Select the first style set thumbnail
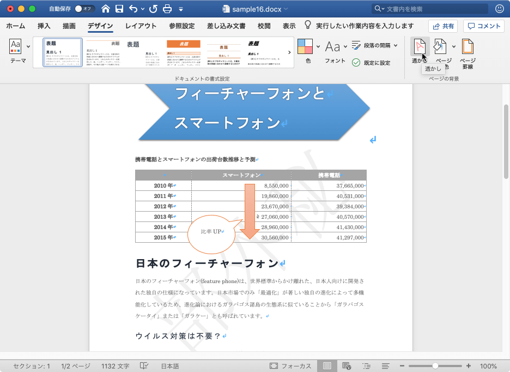 63,52
